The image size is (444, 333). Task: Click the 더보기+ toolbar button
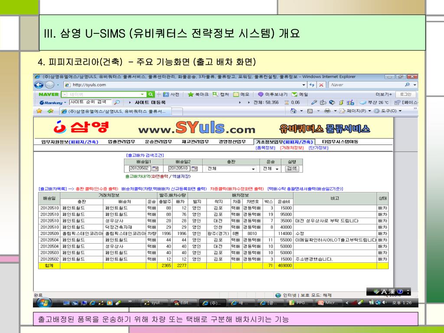click(384, 94)
